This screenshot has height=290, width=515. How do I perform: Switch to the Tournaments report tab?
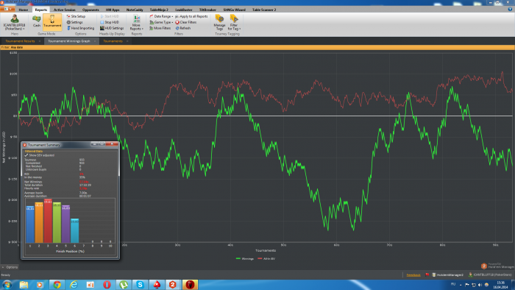pyautogui.click(x=113, y=41)
